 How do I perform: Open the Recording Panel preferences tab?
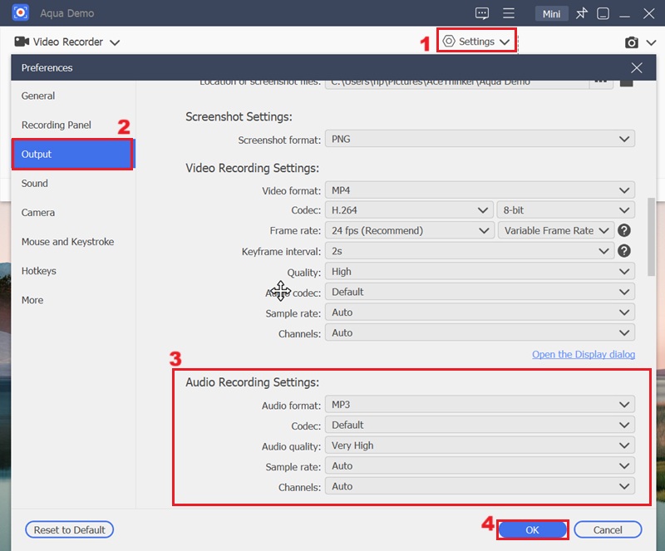point(73,125)
